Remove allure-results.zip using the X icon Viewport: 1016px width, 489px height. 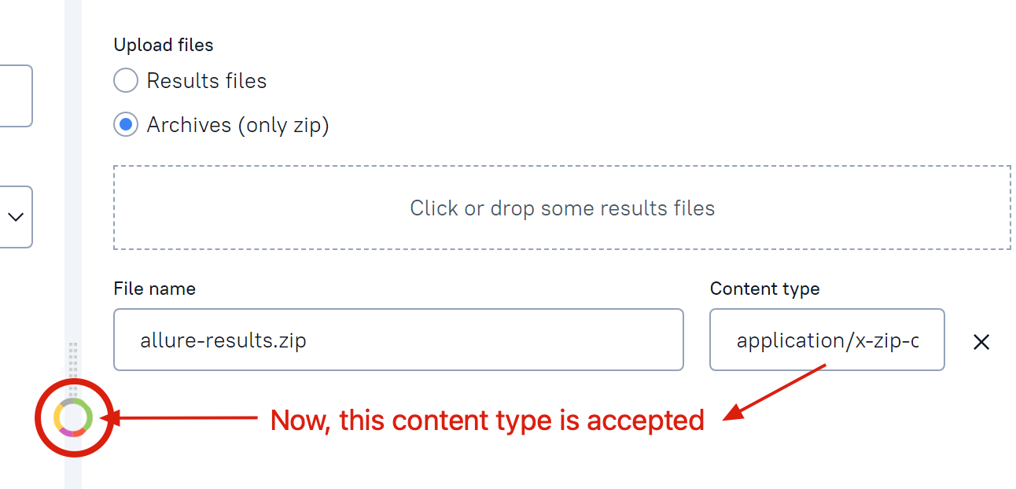pyautogui.click(x=981, y=342)
